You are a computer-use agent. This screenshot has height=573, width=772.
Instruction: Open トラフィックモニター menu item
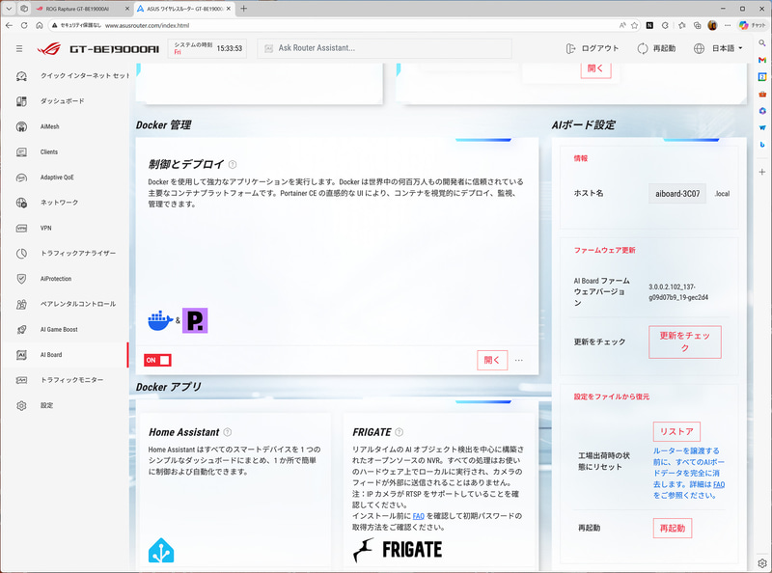click(x=71, y=380)
